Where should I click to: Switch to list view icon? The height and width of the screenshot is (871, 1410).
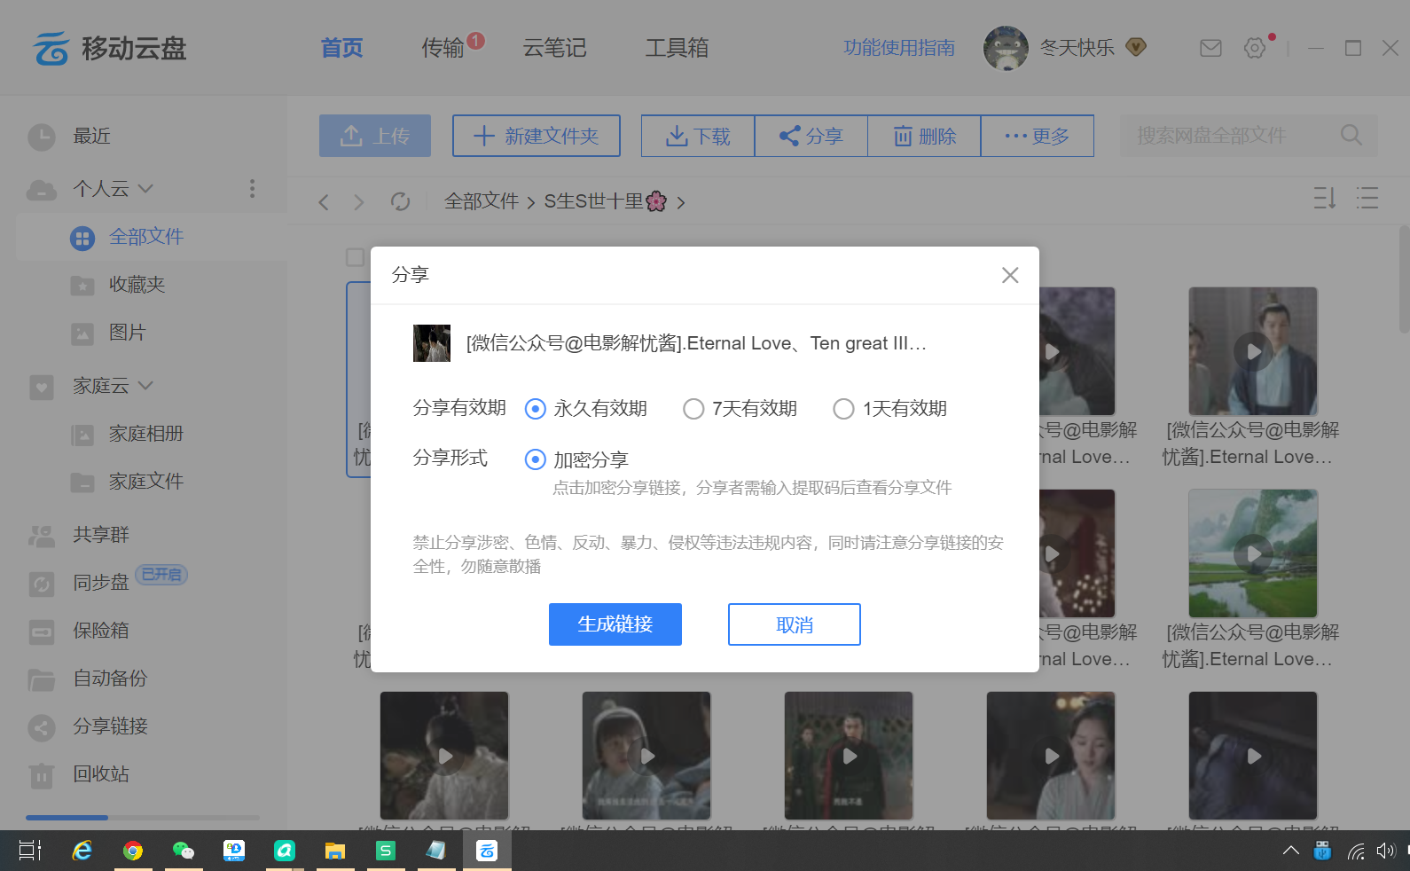coord(1367,198)
